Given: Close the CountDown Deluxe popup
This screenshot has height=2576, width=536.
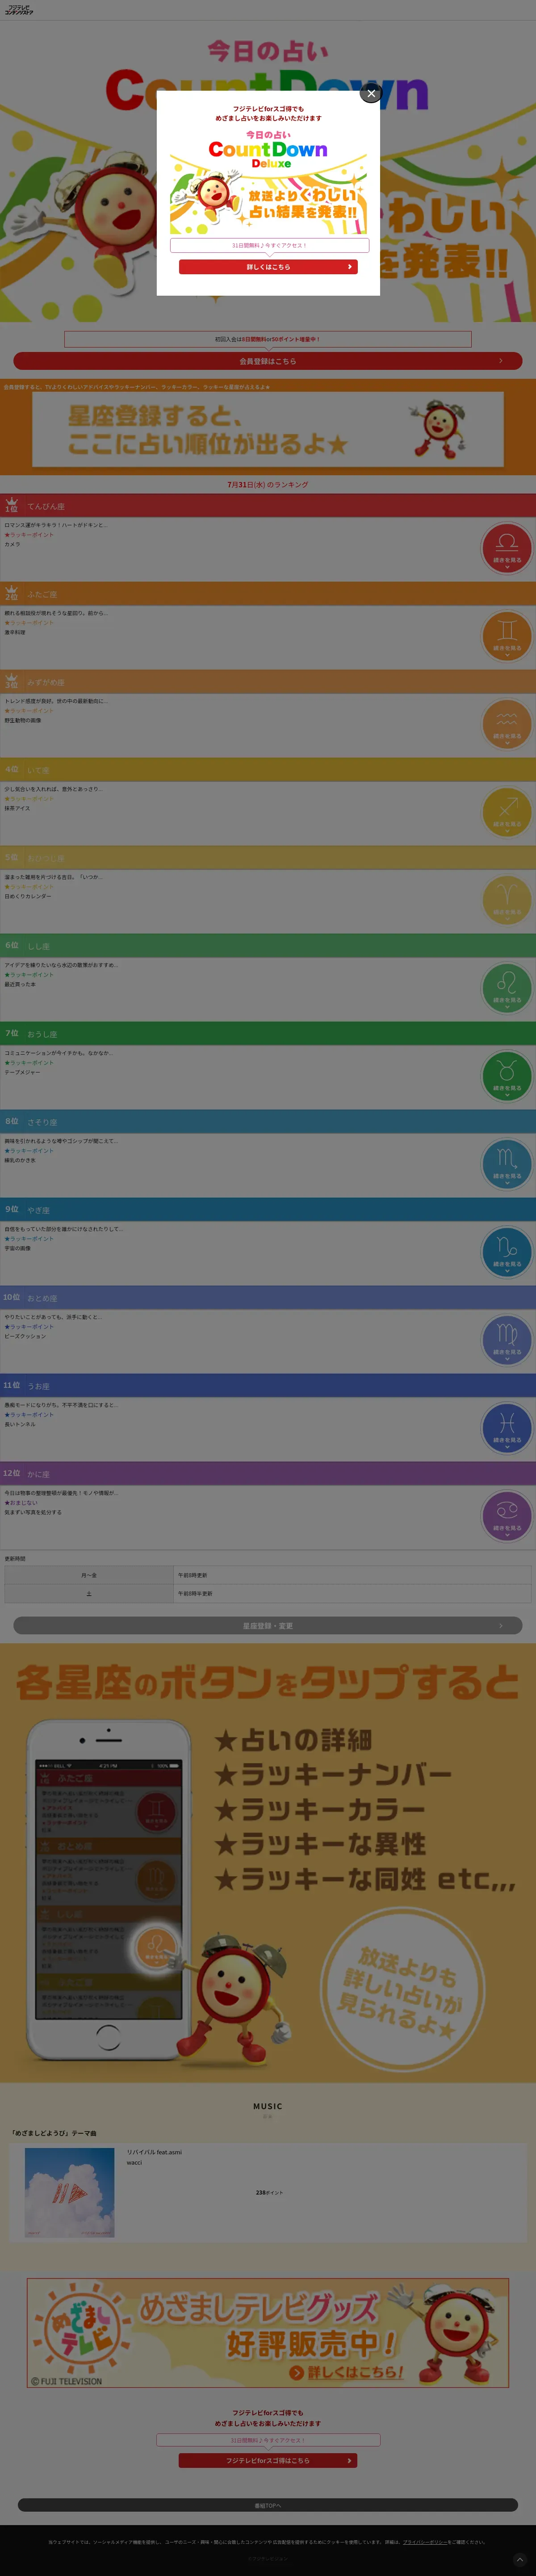Looking at the screenshot, I should pos(371,93).
